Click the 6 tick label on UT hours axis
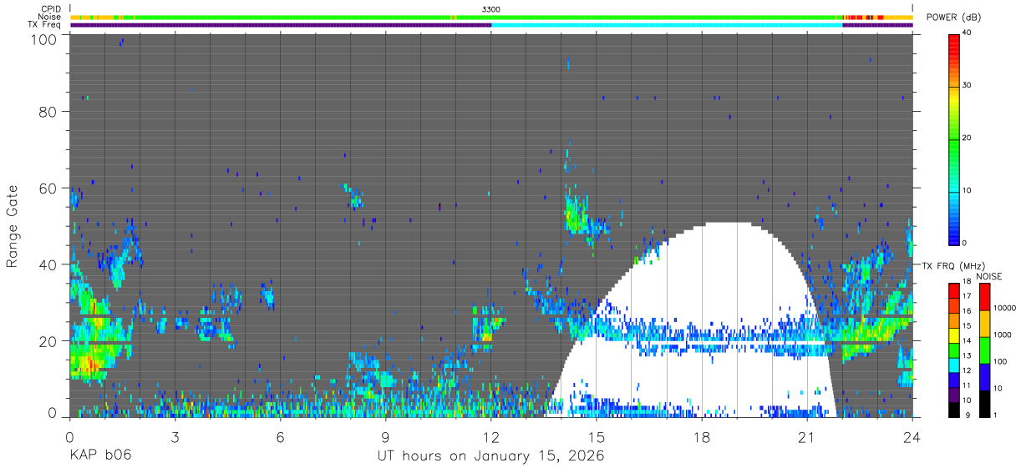The width and height of the screenshot is (1026, 473). pyautogui.click(x=280, y=437)
